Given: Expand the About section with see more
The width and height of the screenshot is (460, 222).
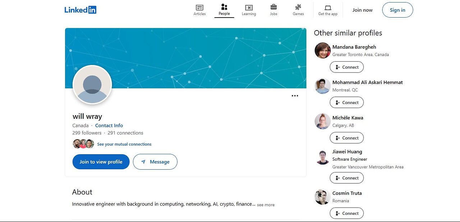Looking at the screenshot, I should [x=266, y=205].
